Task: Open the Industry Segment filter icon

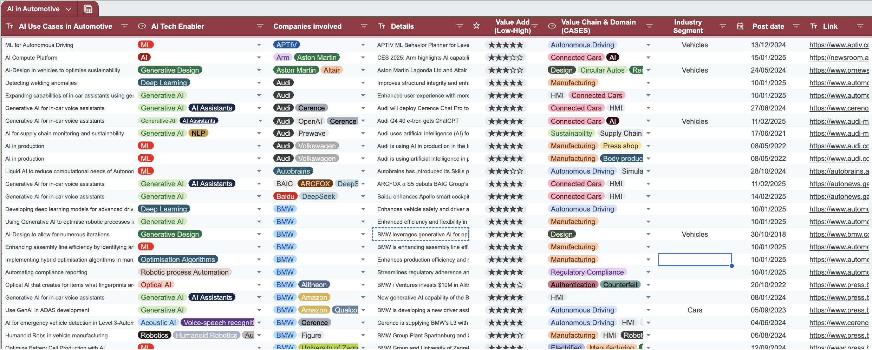Action: (x=723, y=26)
